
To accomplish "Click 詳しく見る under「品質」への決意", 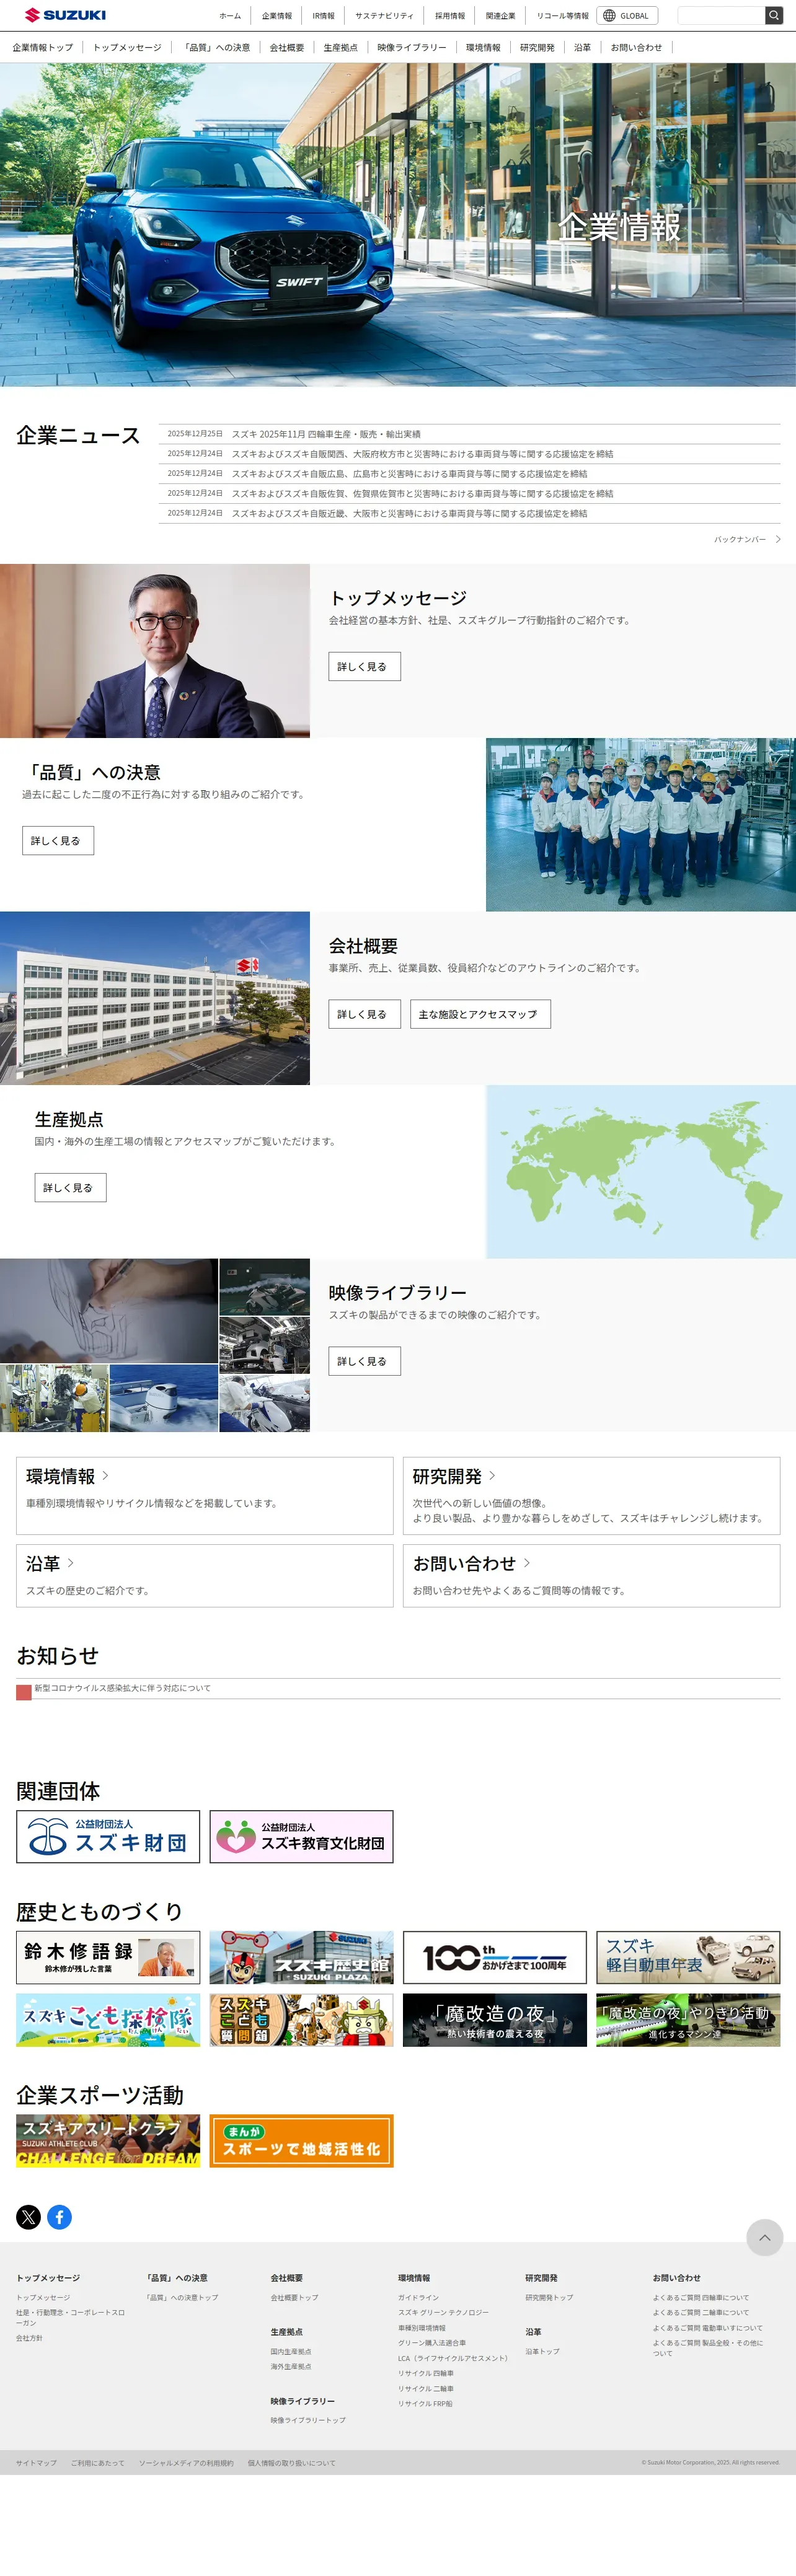I will coord(58,840).
